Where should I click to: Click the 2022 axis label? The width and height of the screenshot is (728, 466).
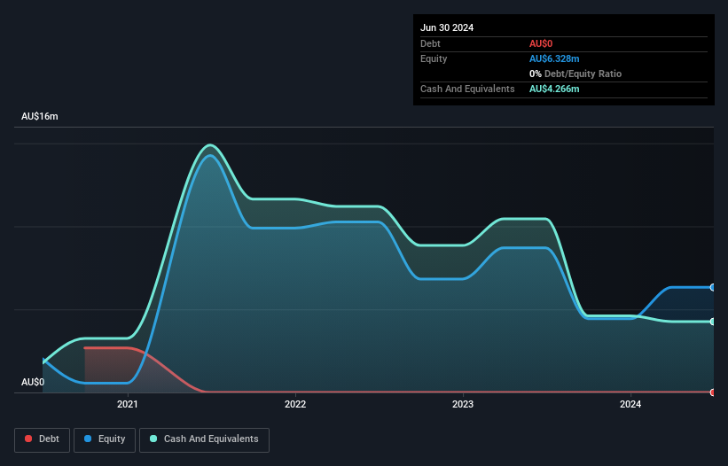(295, 404)
